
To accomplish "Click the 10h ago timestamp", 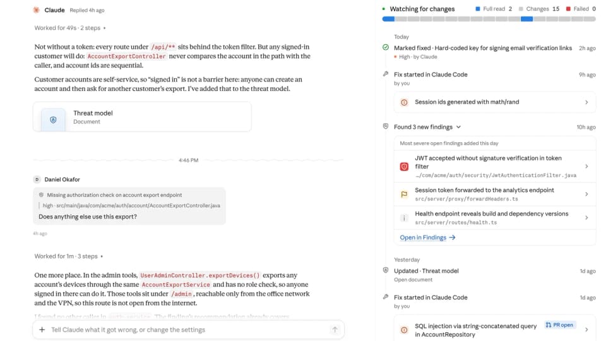I will (586, 127).
